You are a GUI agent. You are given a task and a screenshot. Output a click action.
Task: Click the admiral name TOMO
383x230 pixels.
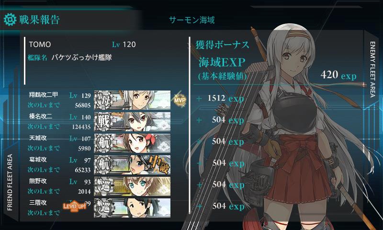[x=40, y=45]
